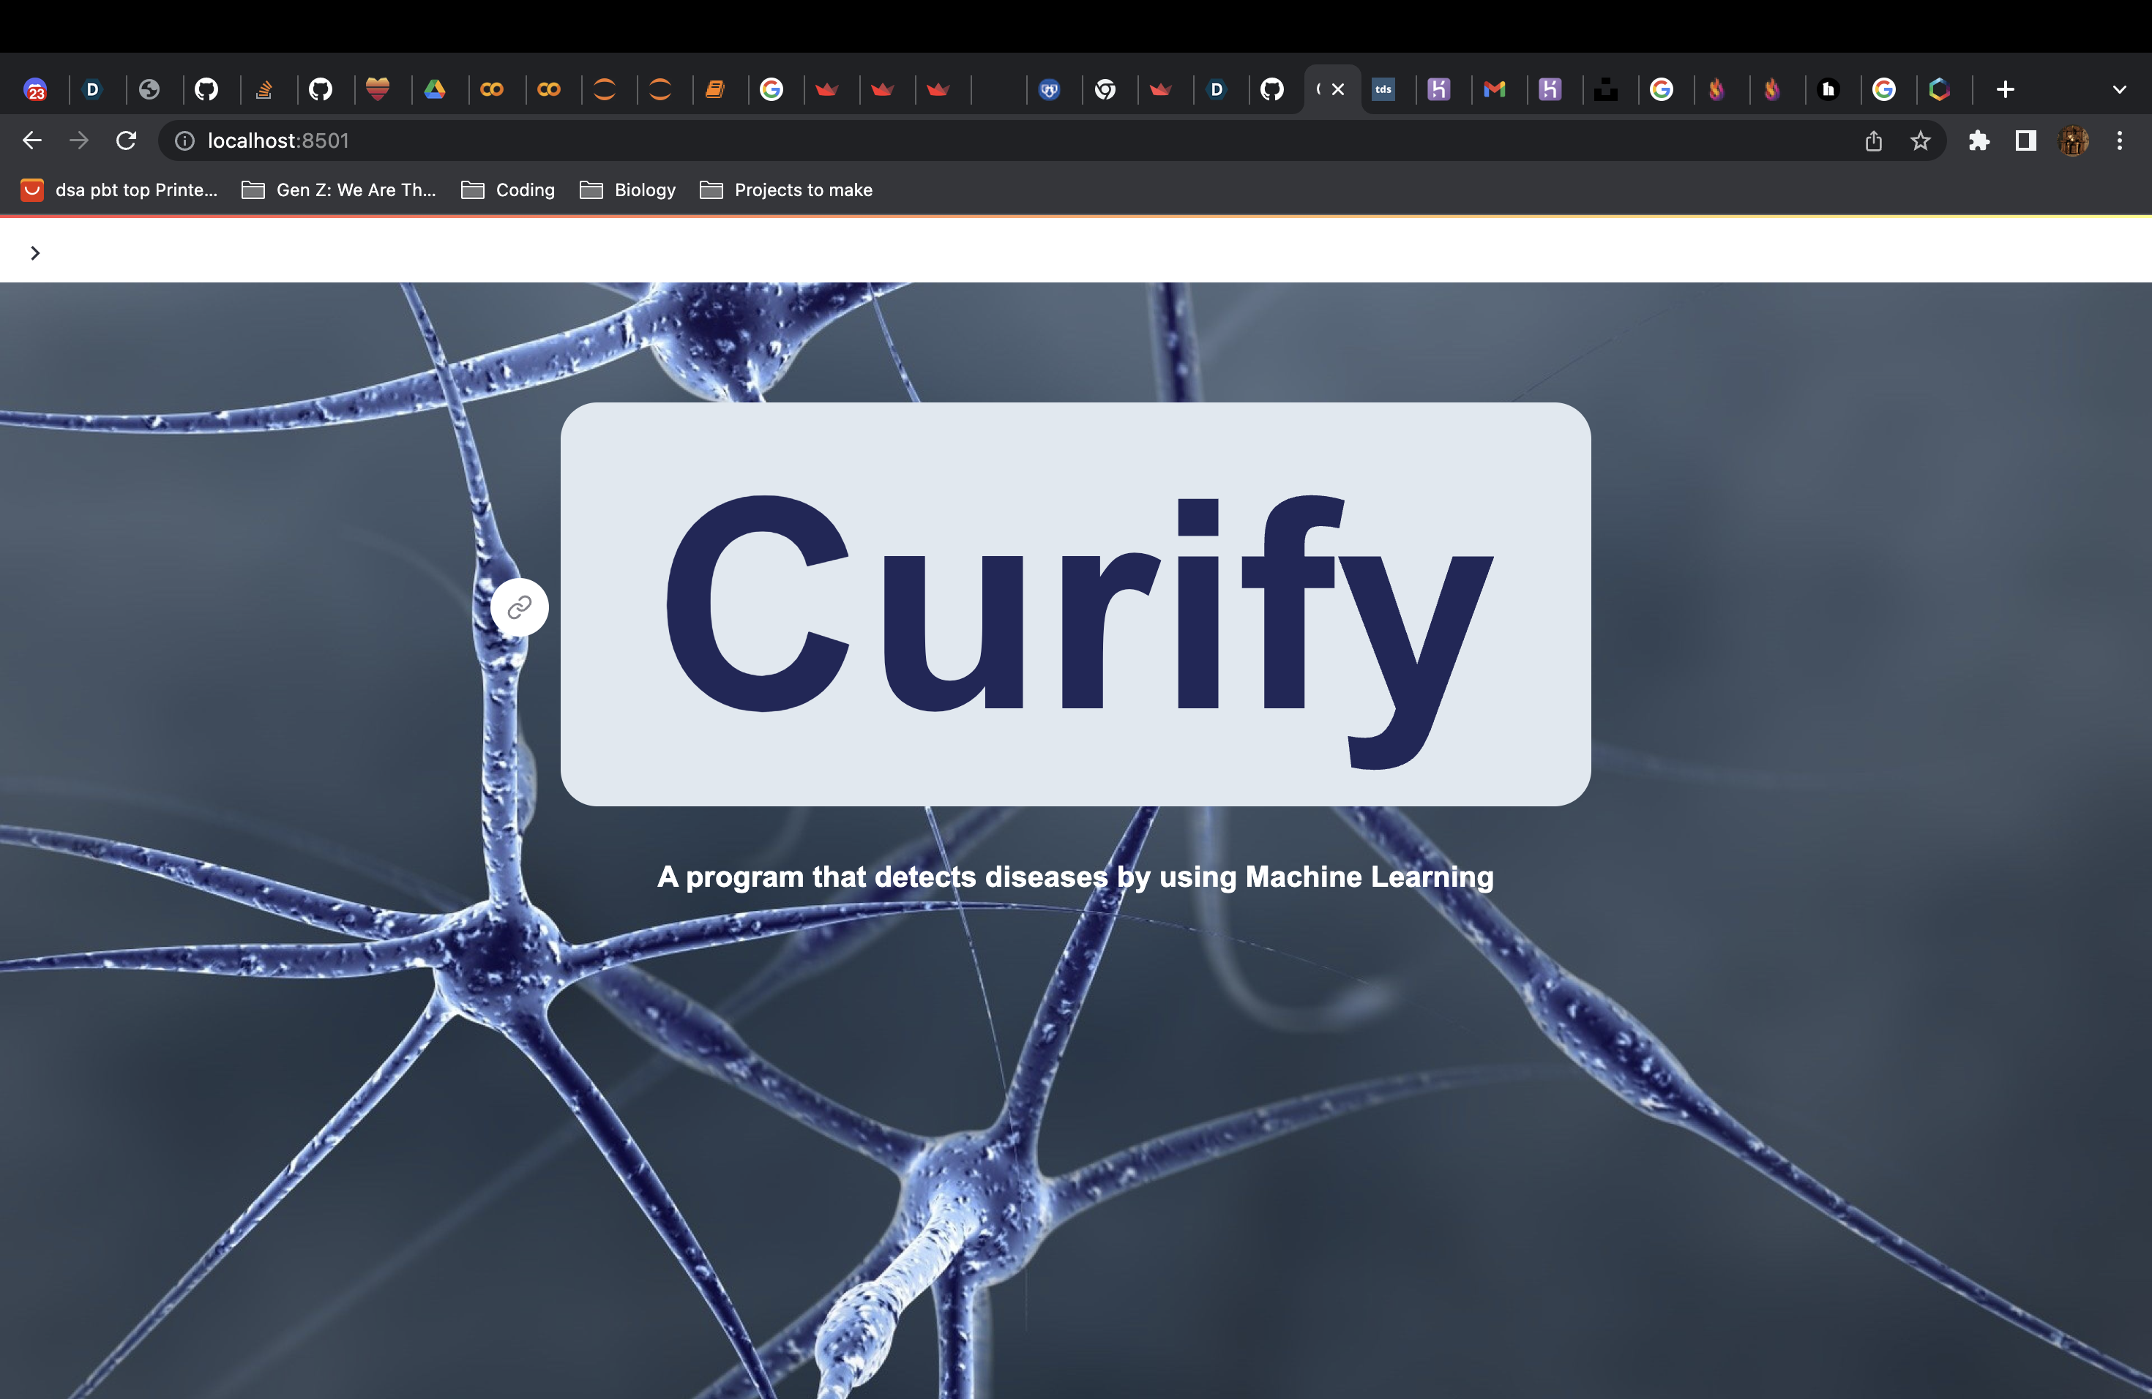Copy the Curify heading anchor link
This screenshot has width=2152, height=1399.
point(519,607)
